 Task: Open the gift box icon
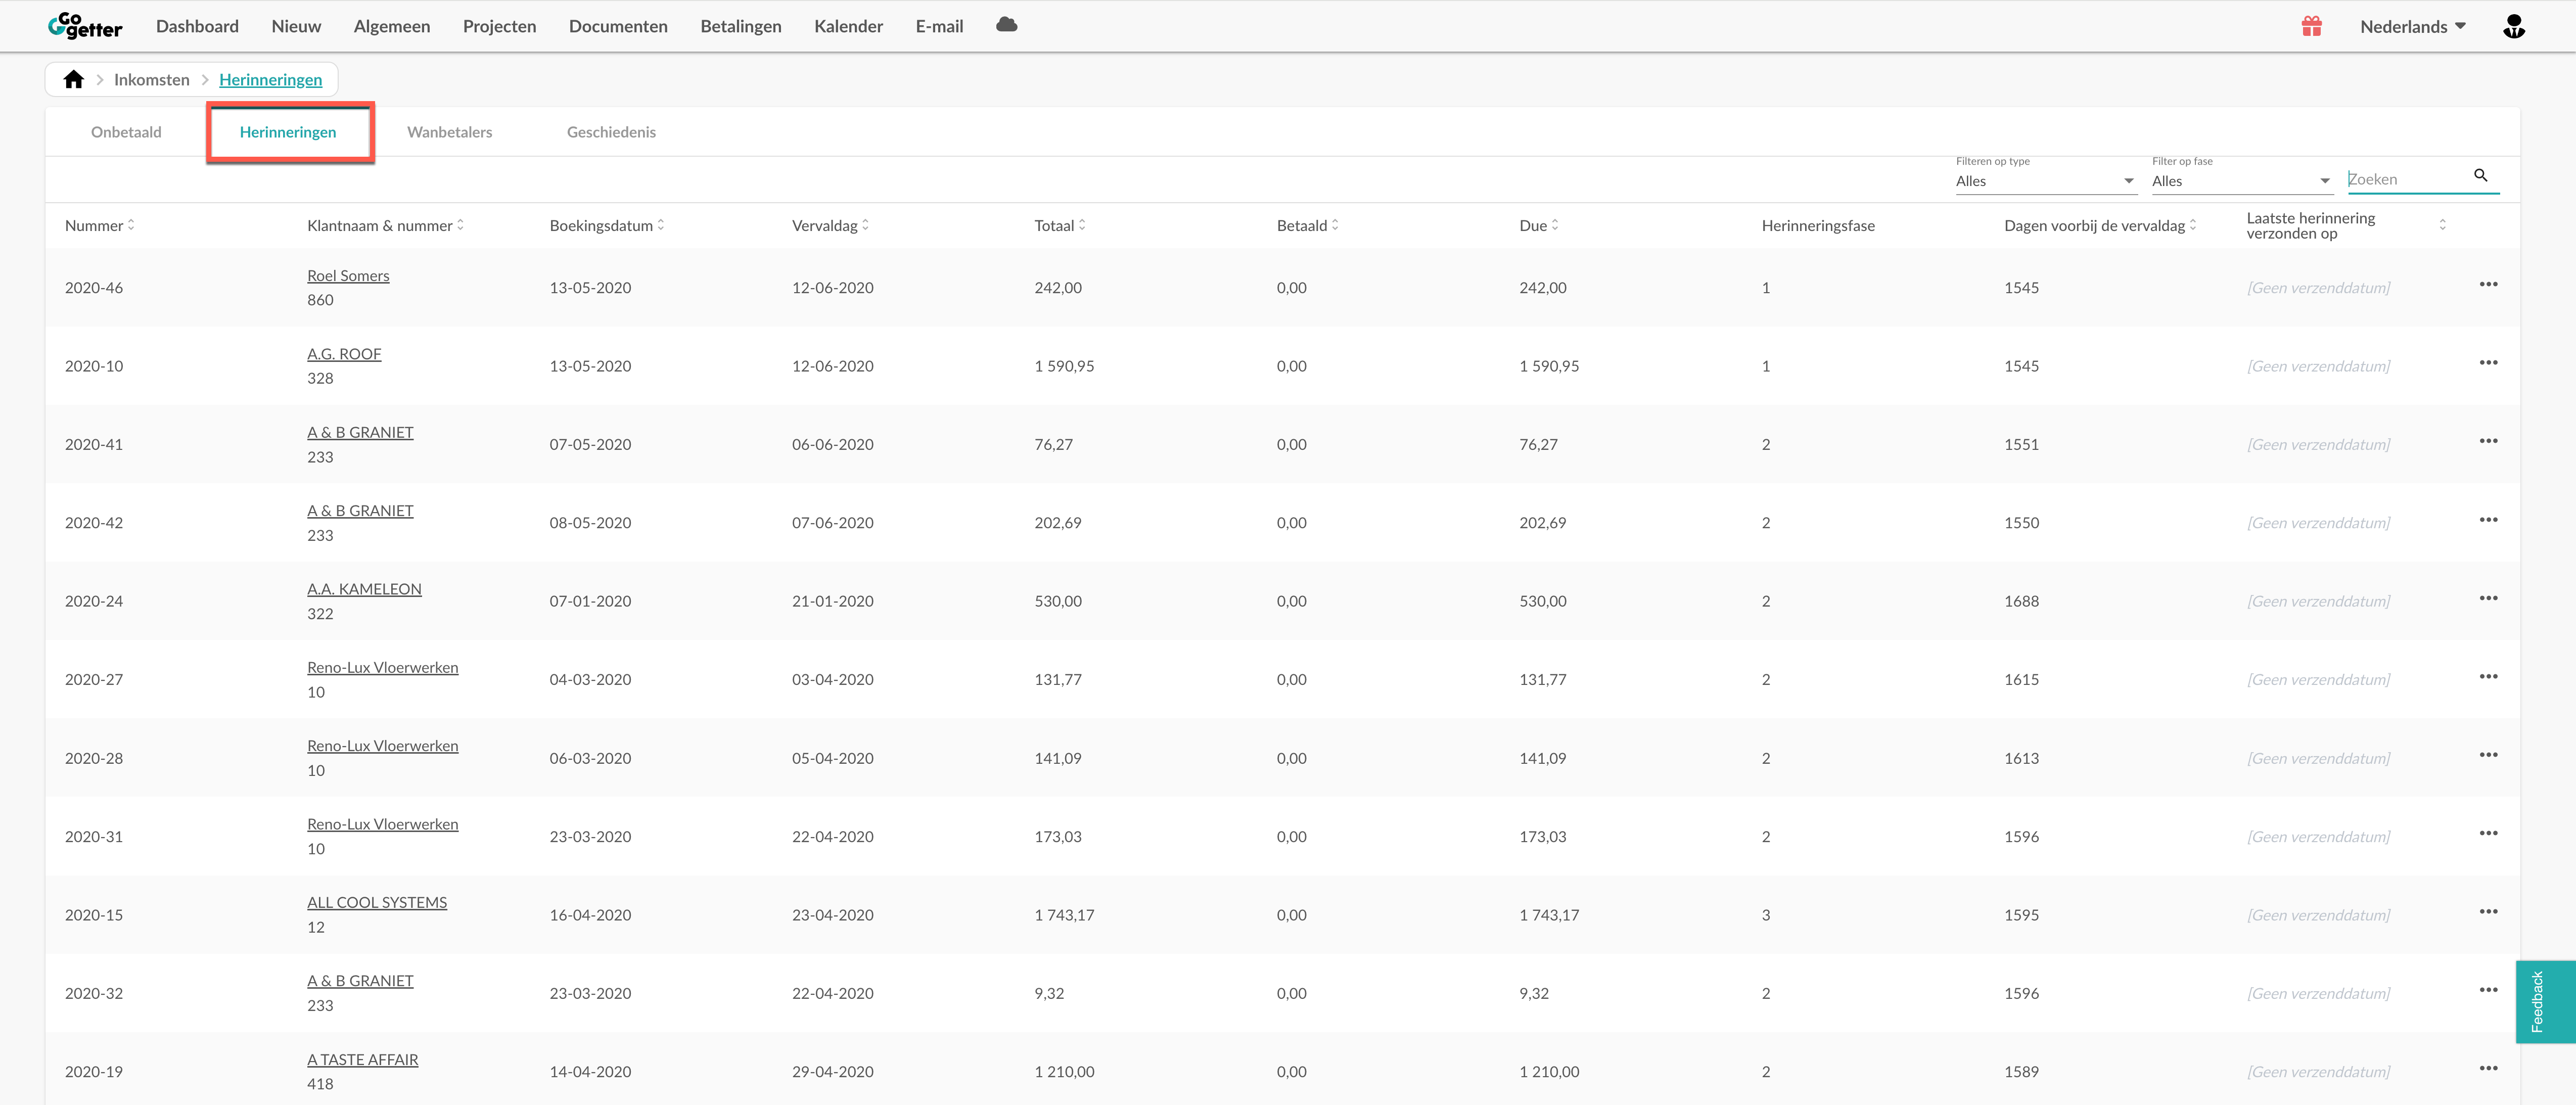[2311, 26]
